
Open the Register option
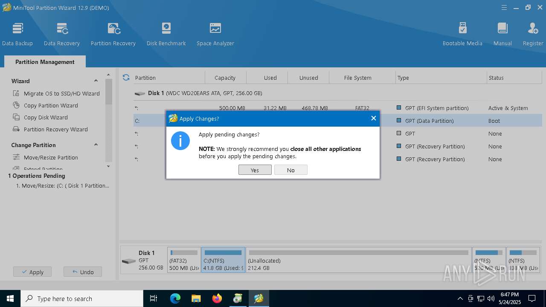(533, 34)
